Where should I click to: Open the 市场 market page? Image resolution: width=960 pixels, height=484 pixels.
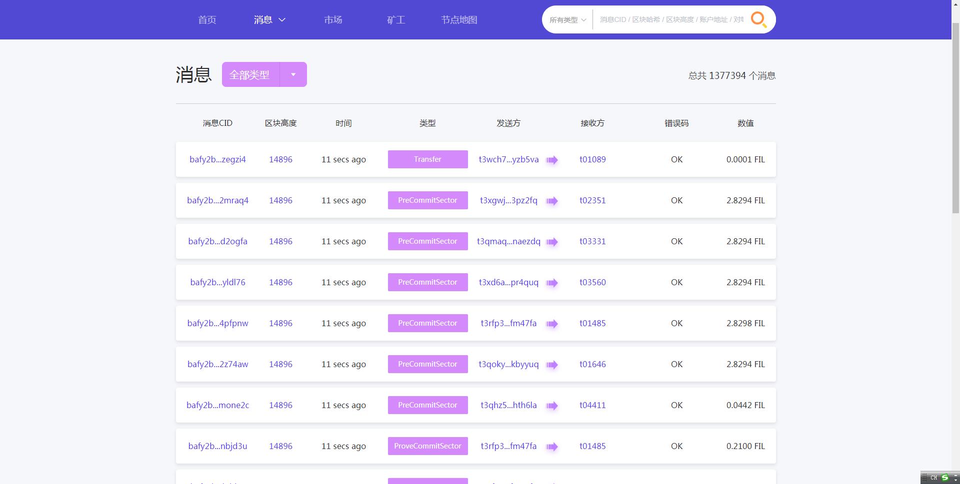pos(333,20)
